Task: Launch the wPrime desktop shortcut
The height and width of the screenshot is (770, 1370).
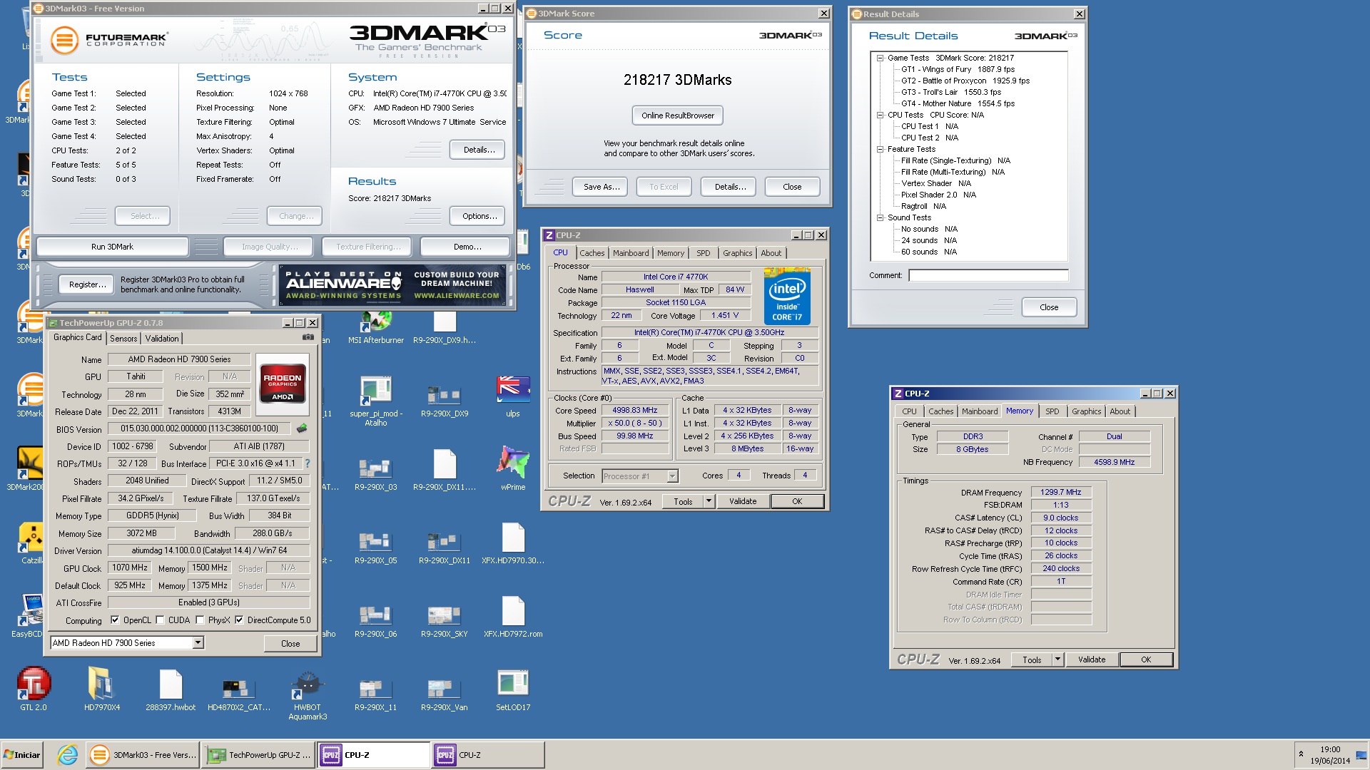Action: 512,468
